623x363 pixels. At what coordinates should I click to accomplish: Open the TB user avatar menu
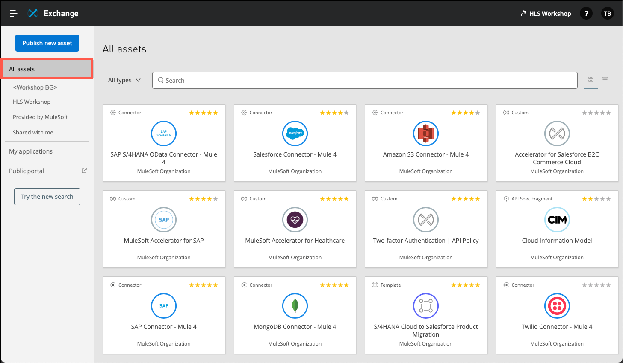[x=607, y=13]
